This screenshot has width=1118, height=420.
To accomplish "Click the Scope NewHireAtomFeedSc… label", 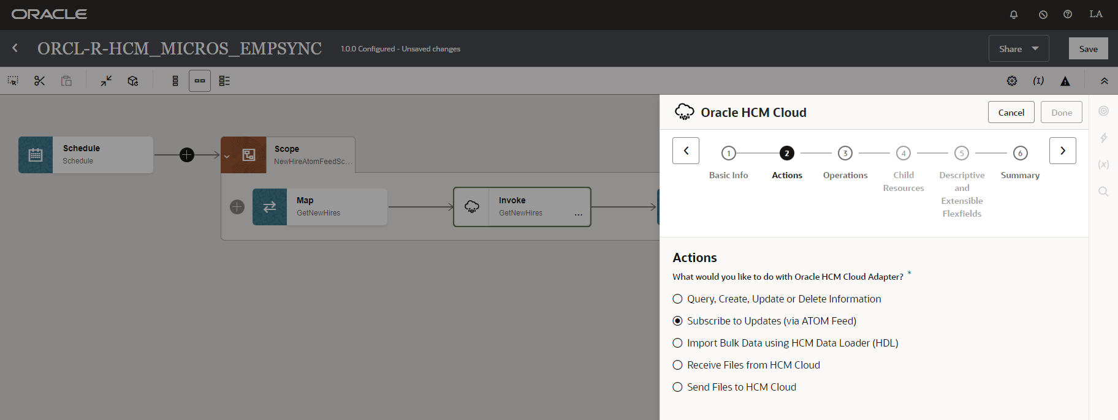I will tap(313, 155).
